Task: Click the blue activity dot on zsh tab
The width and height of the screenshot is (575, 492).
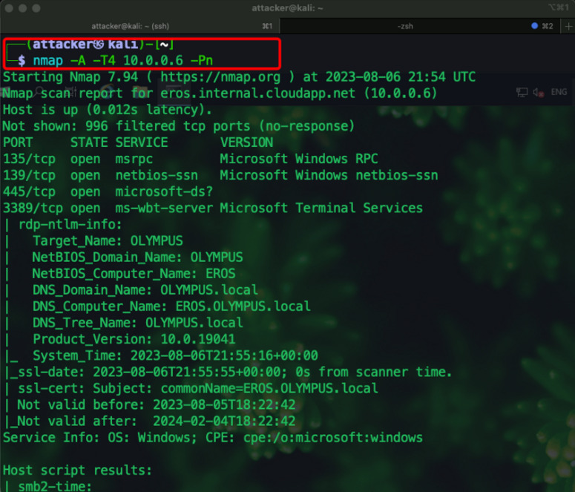Action: (x=535, y=26)
